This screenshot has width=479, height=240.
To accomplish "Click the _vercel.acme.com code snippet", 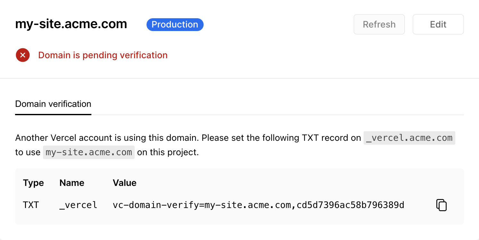I will tap(409, 138).
